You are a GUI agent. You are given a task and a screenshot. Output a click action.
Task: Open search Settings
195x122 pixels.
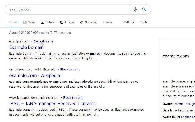pyautogui.click(x=129, y=22)
